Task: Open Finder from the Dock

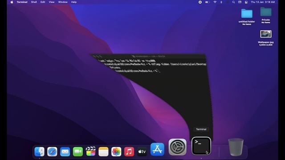Action: [x=40, y=151]
